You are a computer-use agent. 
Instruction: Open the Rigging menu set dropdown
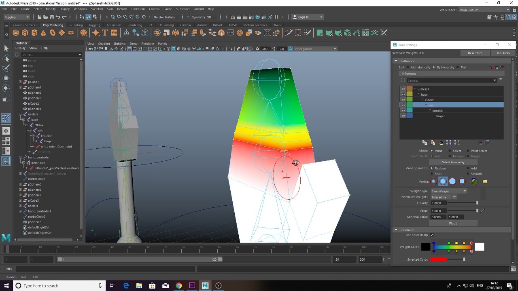[17, 17]
